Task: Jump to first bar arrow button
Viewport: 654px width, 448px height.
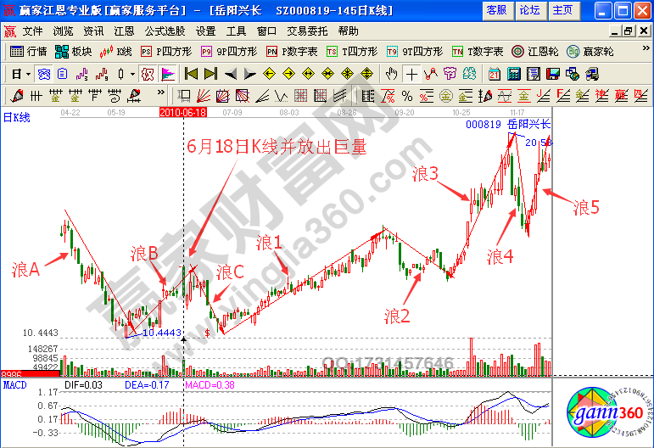Action: click(x=191, y=73)
